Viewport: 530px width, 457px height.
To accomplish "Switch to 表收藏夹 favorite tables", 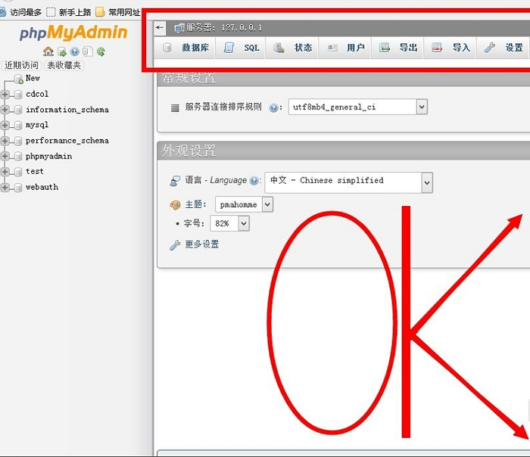I will point(64,65).
